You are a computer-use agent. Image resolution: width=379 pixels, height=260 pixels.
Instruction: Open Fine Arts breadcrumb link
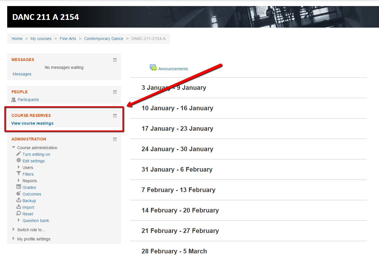tap(68, 39)
